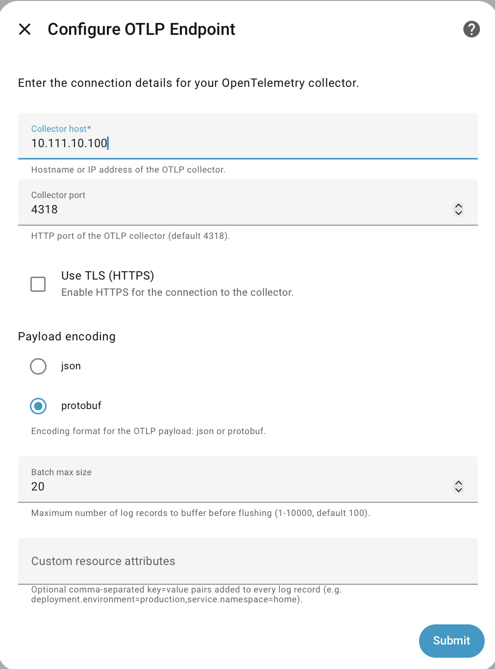
Task: Click the Batch max size increment arrow
Action: [458, 482]
